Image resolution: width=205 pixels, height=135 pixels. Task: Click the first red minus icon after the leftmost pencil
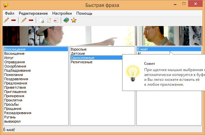(13, 20)
